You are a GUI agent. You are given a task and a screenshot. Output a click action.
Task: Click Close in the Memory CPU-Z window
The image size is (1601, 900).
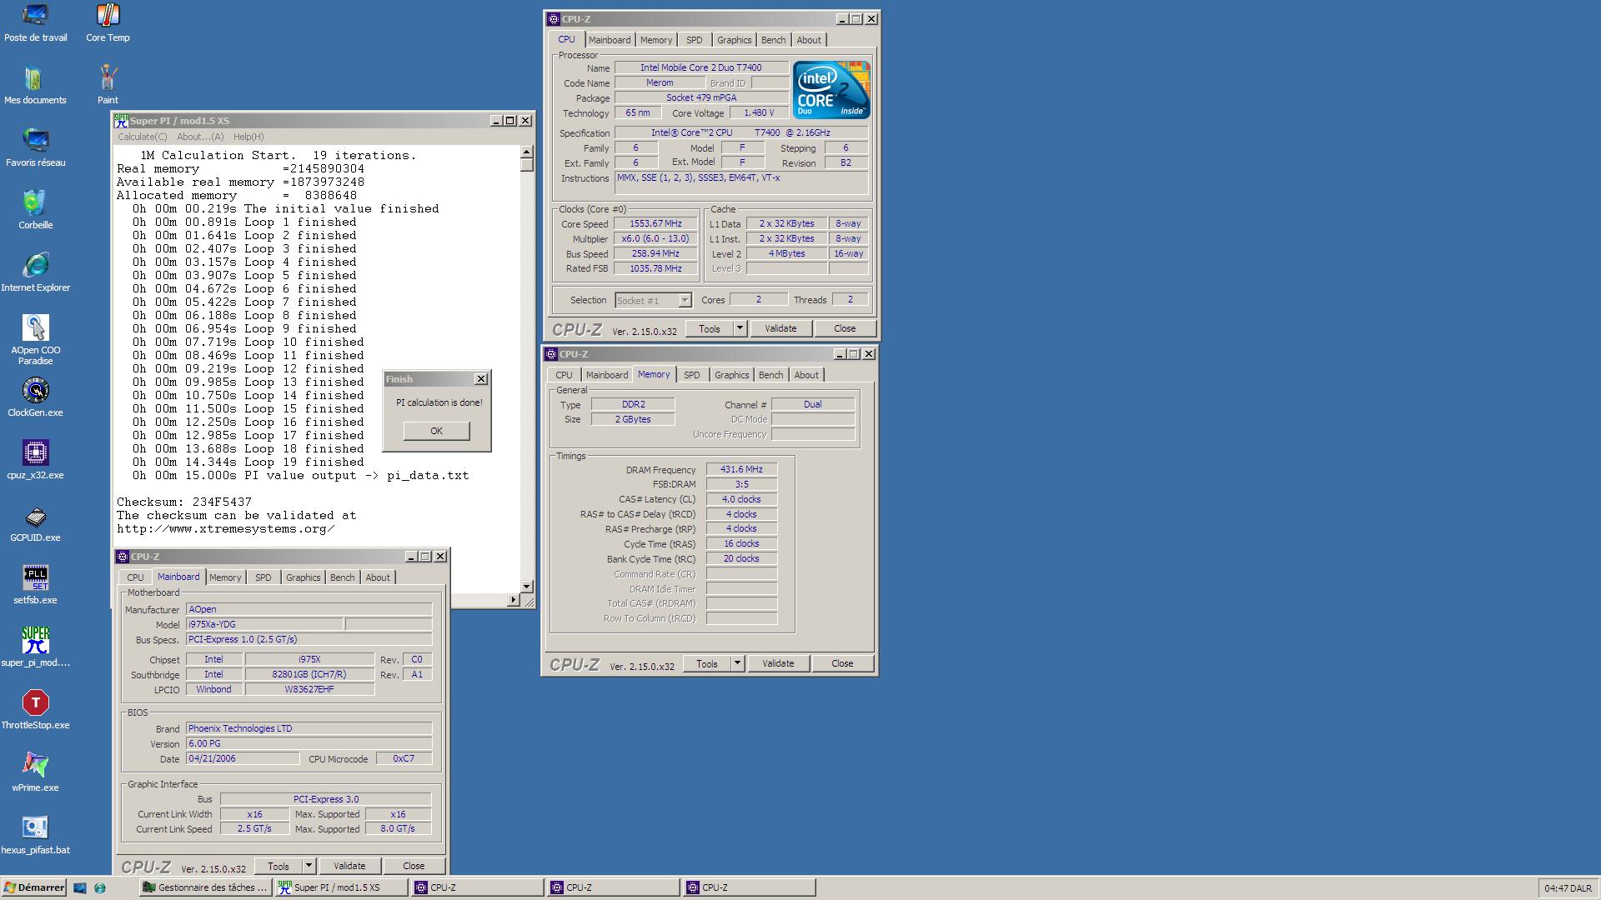pos(842,663)
